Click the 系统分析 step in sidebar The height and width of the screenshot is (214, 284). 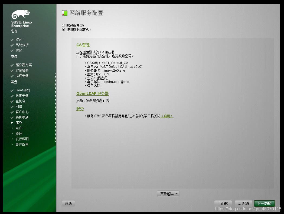point(22,45)
